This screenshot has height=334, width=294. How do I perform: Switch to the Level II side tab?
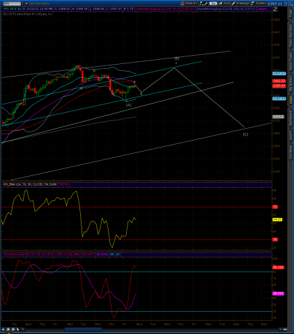(291, 135)
